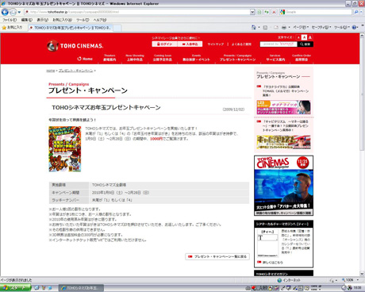
Task: Click the green refresh icon
Action: [267, 12]
